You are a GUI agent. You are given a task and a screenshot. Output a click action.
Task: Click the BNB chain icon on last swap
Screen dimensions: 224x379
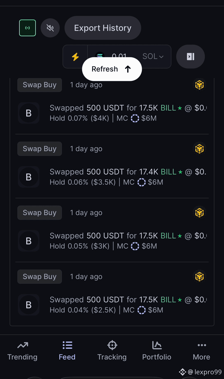(199, 276)
